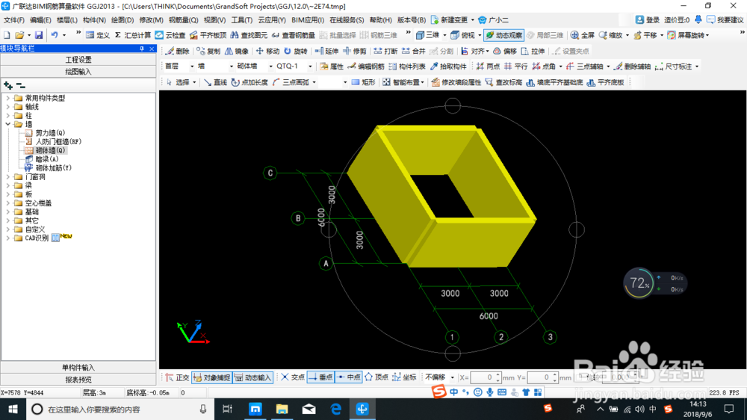
Task: Click 全屏 full screen view
Action: point(583,35)
